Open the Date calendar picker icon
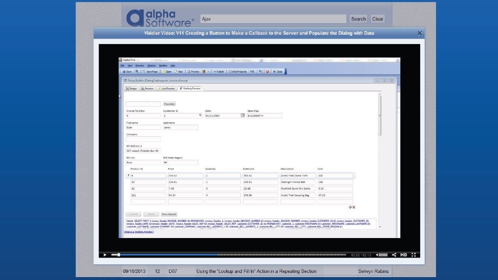The image size is (498, 280). pyautogui.click(x=243, y=115)
